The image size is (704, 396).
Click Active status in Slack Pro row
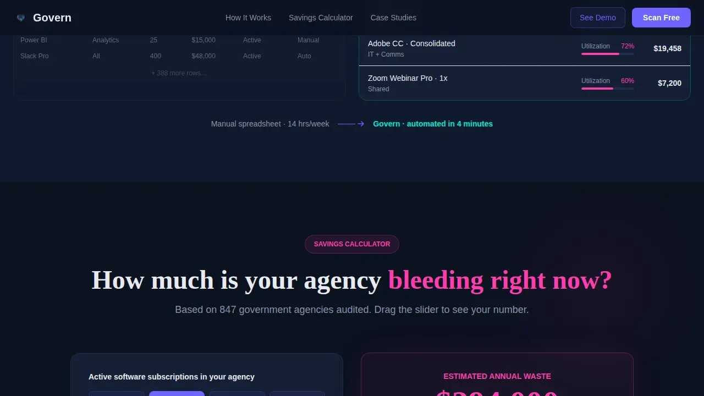(x=252, y=56)
